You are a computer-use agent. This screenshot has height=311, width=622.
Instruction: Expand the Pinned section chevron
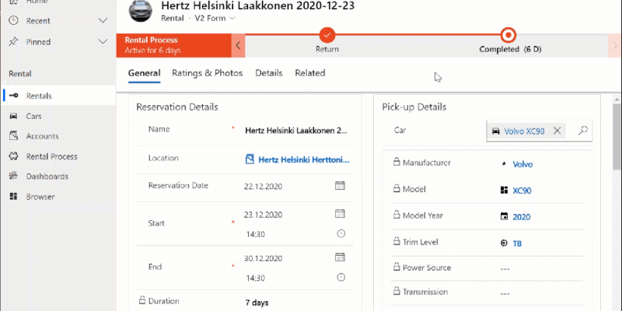(x=103, y=42)
